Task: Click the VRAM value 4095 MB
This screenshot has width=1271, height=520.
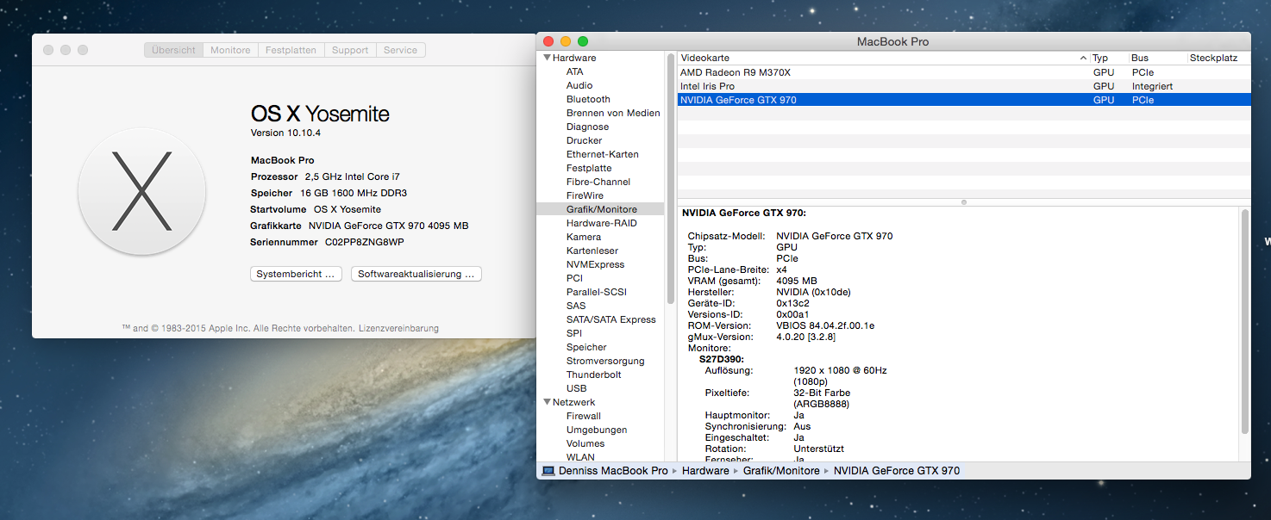Action: point(797,281)
